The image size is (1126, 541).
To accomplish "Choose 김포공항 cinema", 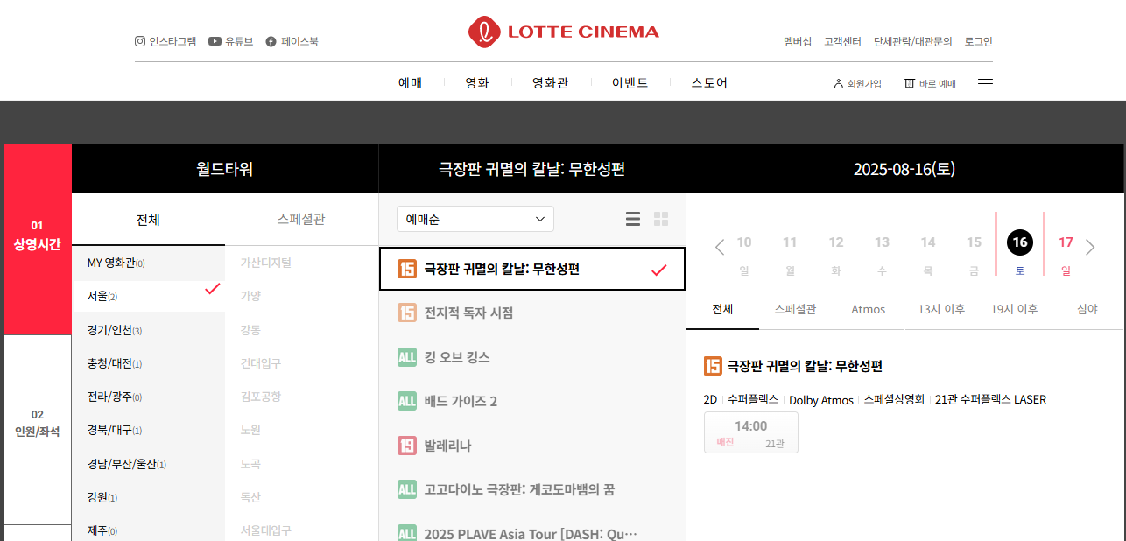I will point(261,396).
